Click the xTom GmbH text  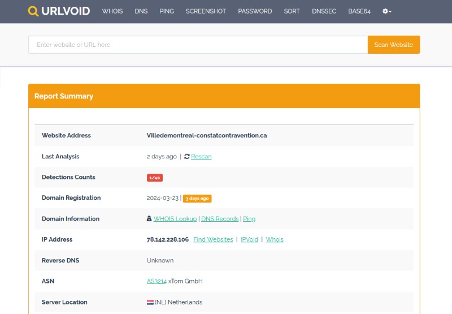coord(185,281)
